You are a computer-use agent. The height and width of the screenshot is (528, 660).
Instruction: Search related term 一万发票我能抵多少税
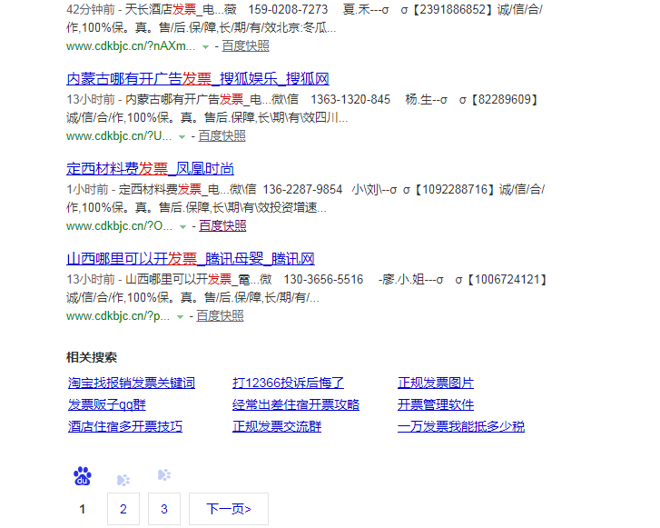[461, 426]
